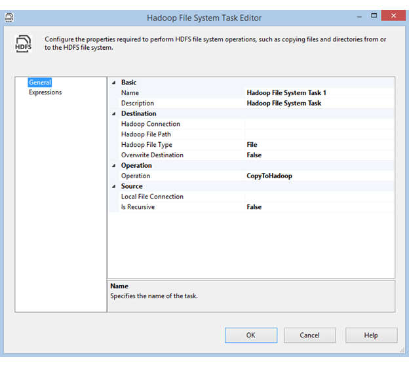The width and height of the screenshot is (409, 367).
Task: Select the Description property label
Action: [x=138, y=104]
